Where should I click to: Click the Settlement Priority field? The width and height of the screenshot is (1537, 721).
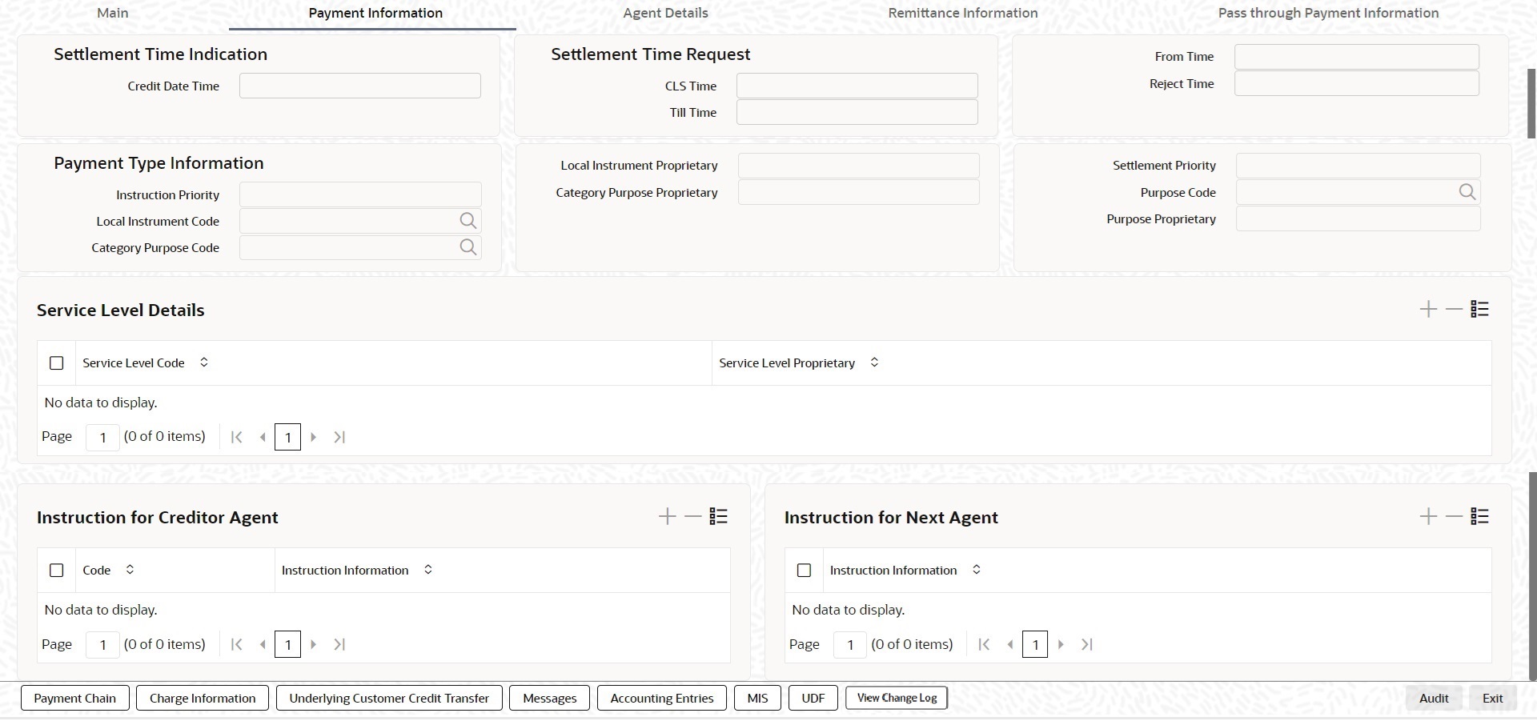click(x=1358, y=166)
